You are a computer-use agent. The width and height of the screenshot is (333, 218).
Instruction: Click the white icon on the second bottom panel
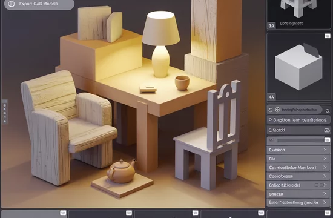[129, 213]
